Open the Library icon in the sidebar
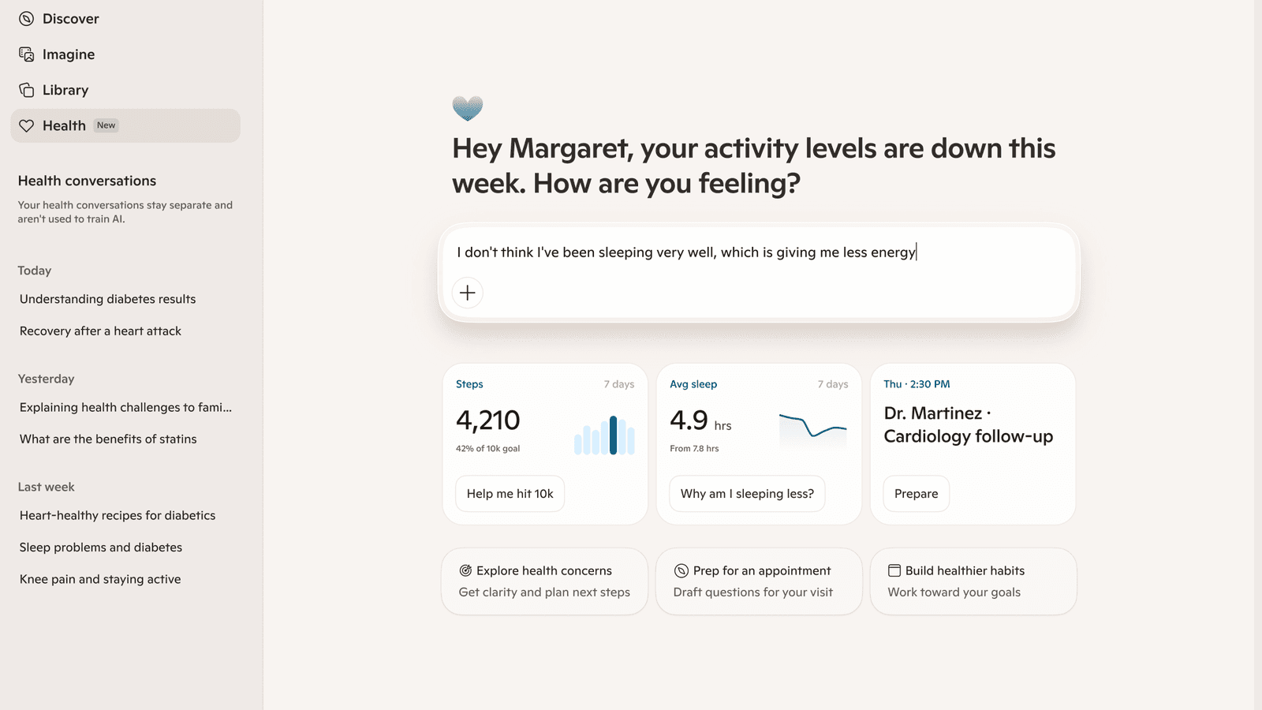 pyautogui.click(x=26, y=89)
